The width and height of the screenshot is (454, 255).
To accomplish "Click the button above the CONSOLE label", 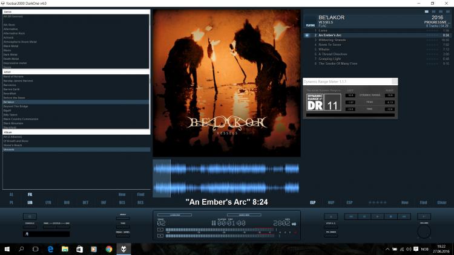I will tap(30, 216).
